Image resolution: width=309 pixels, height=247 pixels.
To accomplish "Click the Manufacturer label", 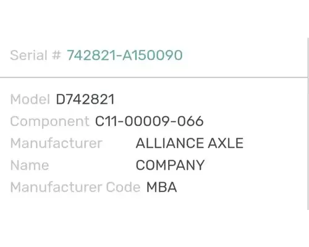I will [x=56, y=143].
